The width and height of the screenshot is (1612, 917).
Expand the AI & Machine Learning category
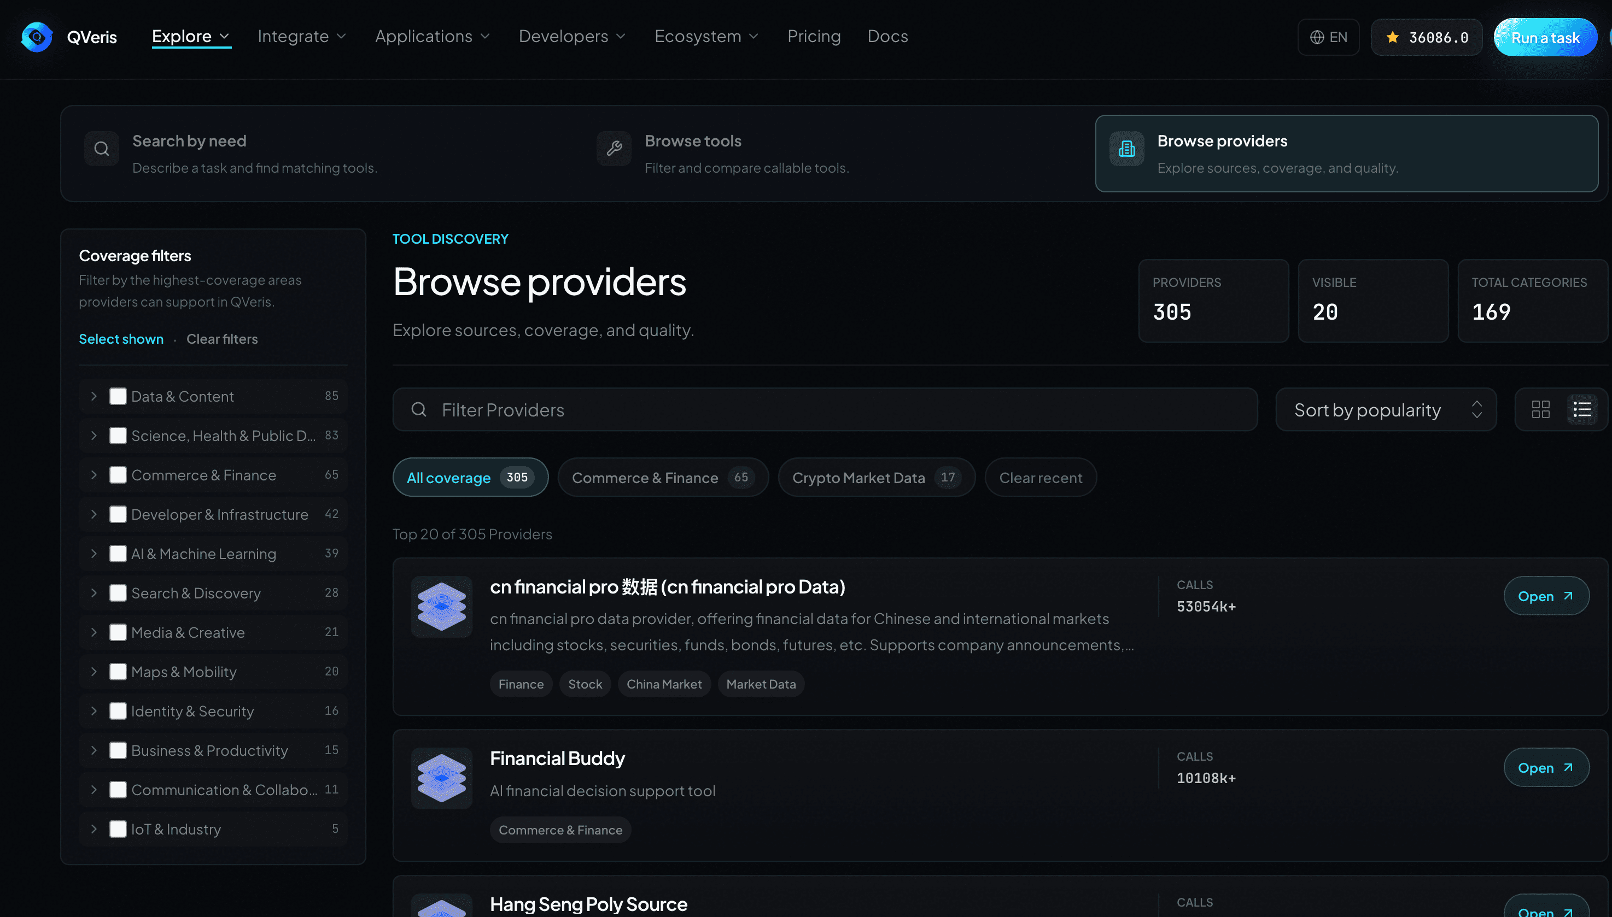[x=94, y=554]
